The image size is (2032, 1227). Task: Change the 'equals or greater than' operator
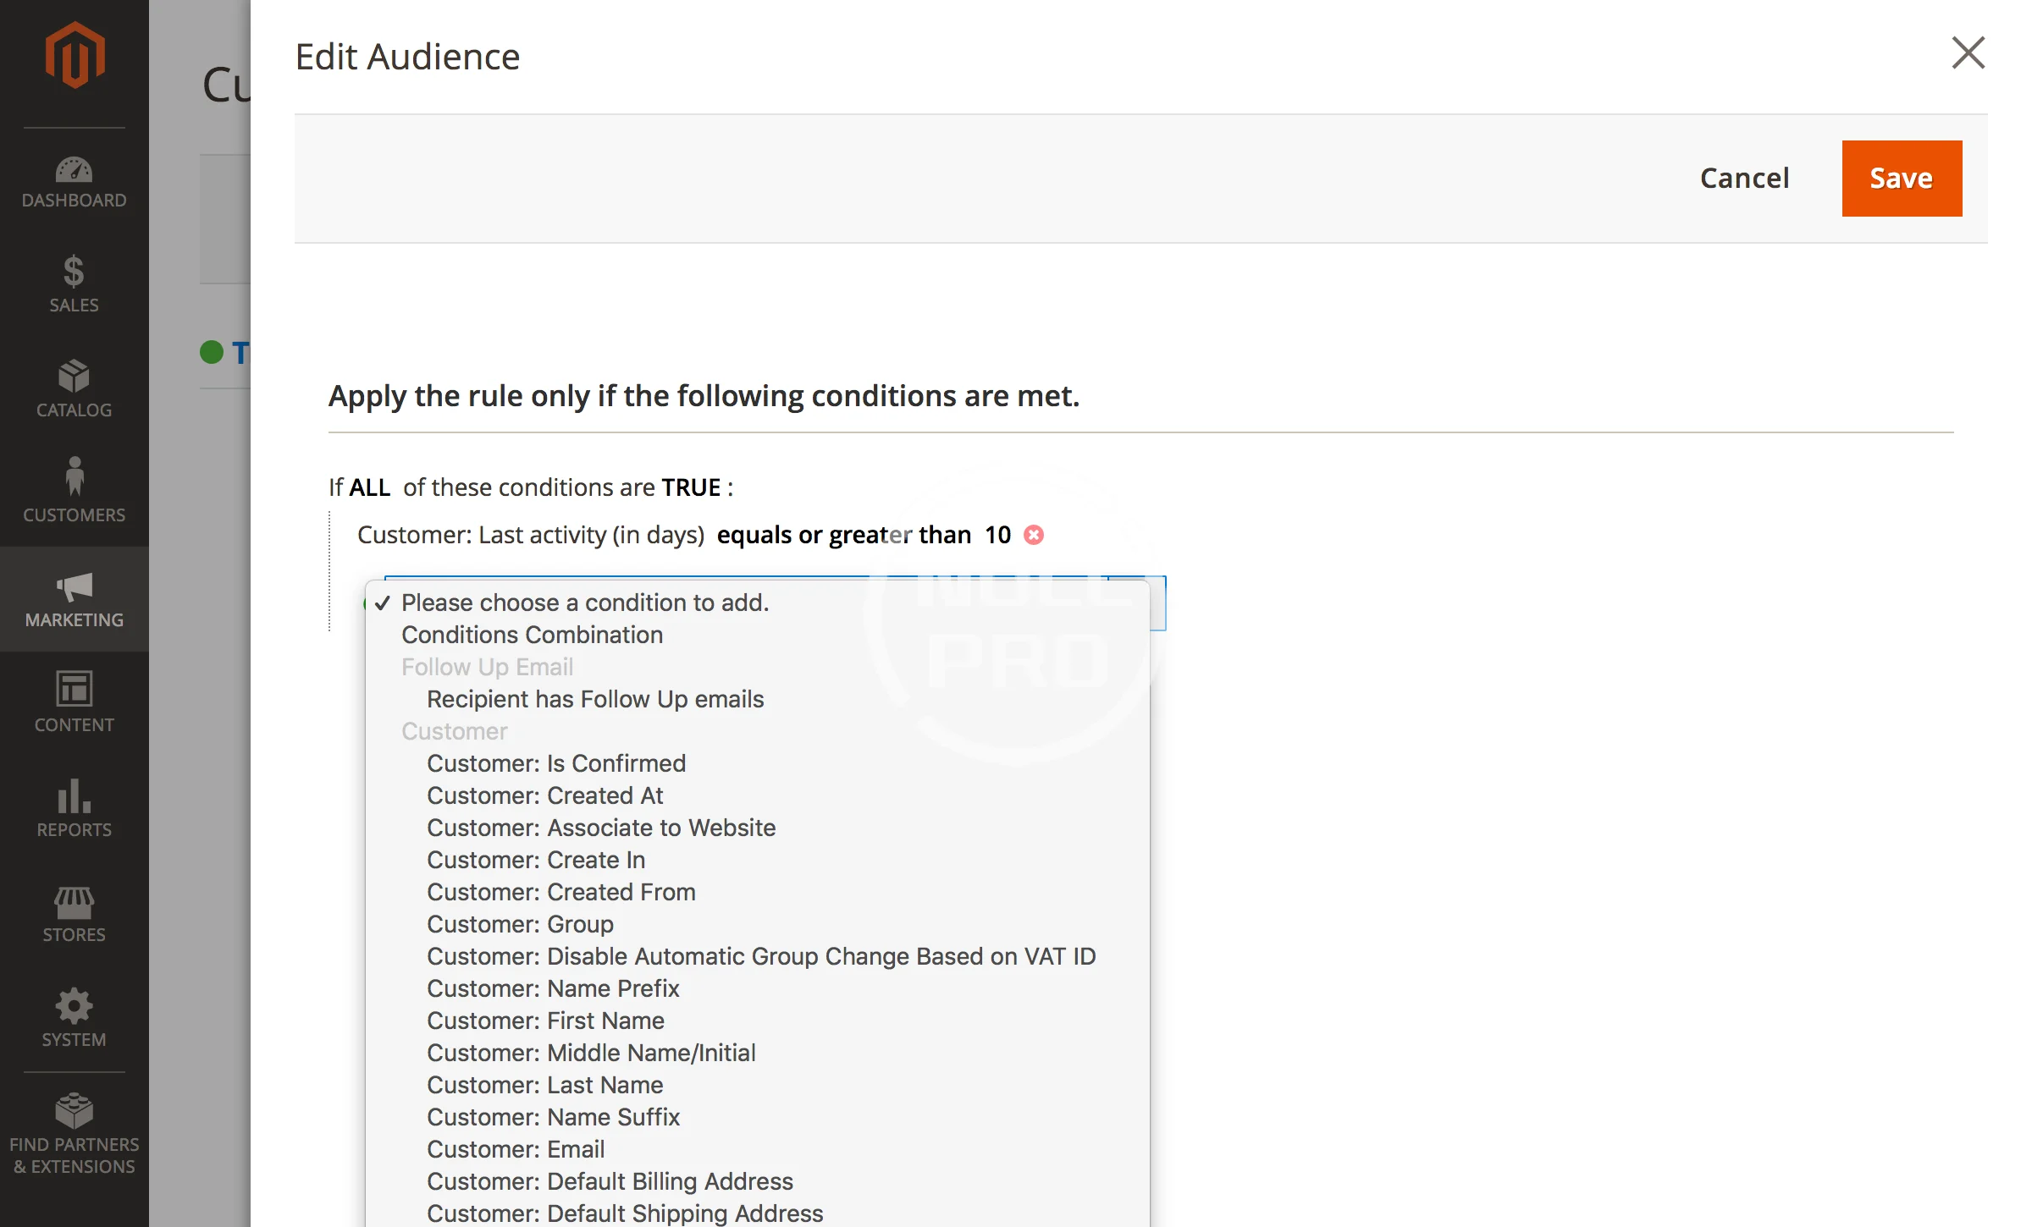[x=843, y=535]
